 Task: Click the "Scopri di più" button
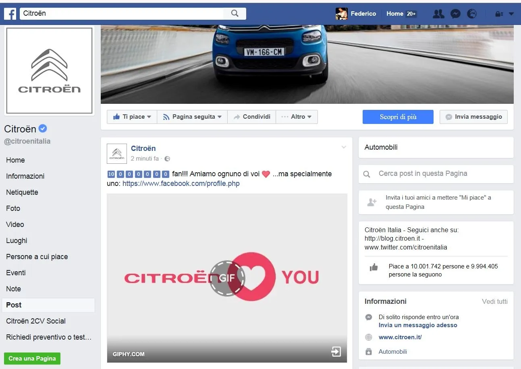tap(398, 117)
